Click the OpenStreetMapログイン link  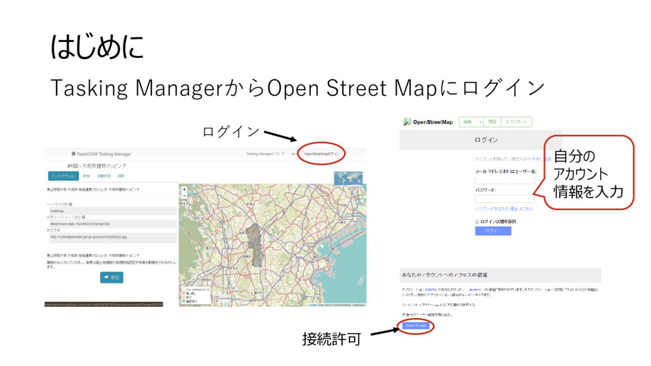pyautogui.click(x=321, y=154)
